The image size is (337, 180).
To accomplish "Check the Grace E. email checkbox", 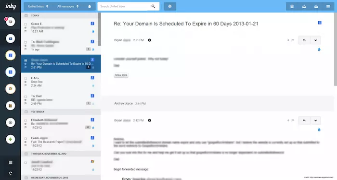I will point(26,24).
